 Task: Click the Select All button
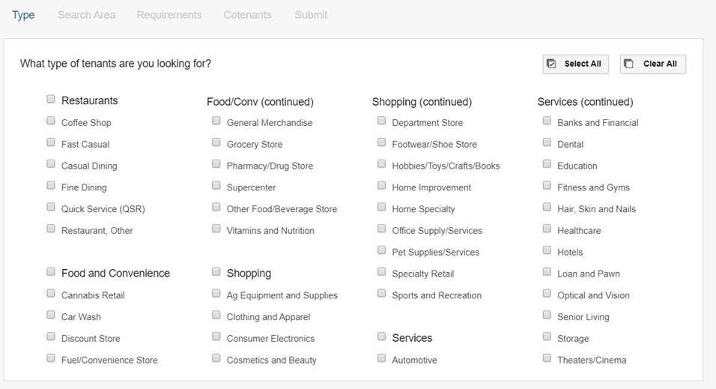pyautogui.click(x=575, y=64)
